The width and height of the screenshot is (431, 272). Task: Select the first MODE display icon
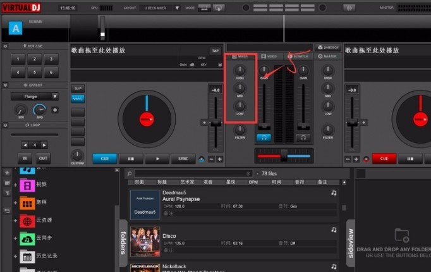(204, 8)
